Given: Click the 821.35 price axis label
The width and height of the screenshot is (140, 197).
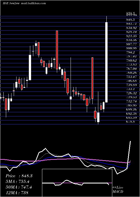Looking at the screenshot, I should click(131, 36).
